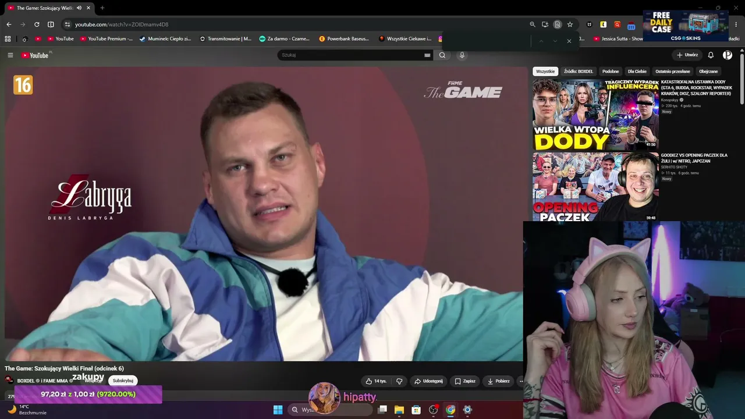This screenshot has height=419, width=745.
Task: View site information for youtube.com
Action: tap(68, 24)
